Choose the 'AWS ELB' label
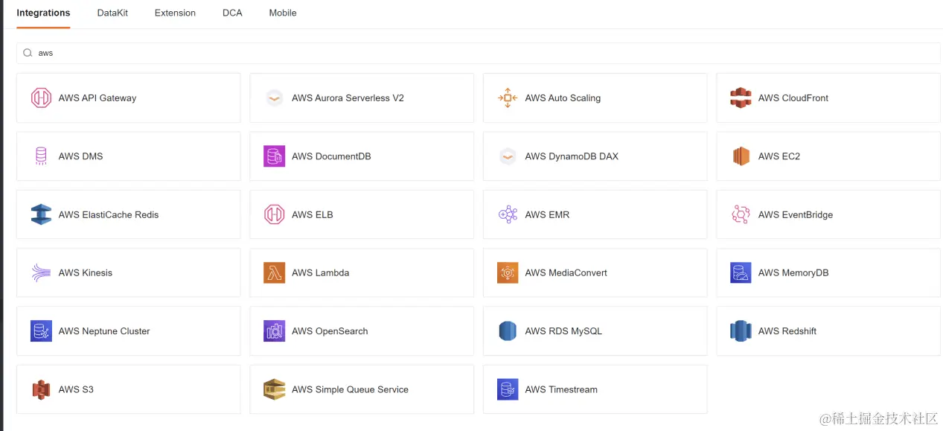This screenshot has height=431, width=943. point(313,214)
